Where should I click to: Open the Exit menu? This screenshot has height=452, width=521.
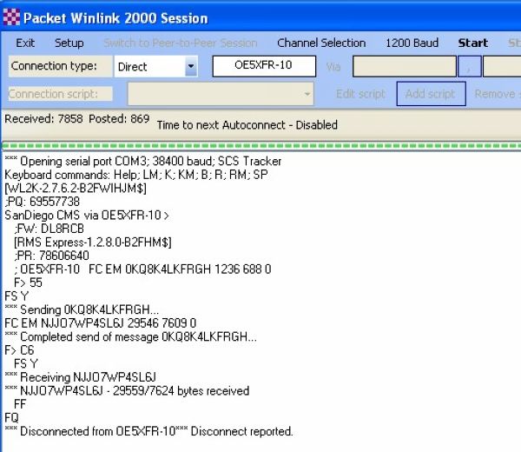pos(26,43)
